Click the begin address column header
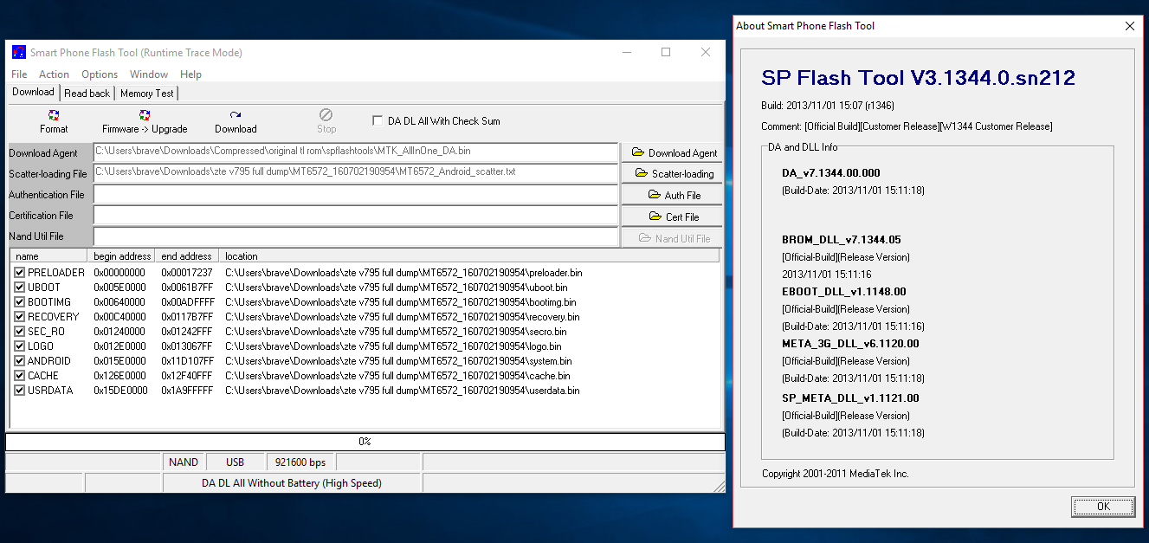1149x543 pixels. tap(121, 256)
